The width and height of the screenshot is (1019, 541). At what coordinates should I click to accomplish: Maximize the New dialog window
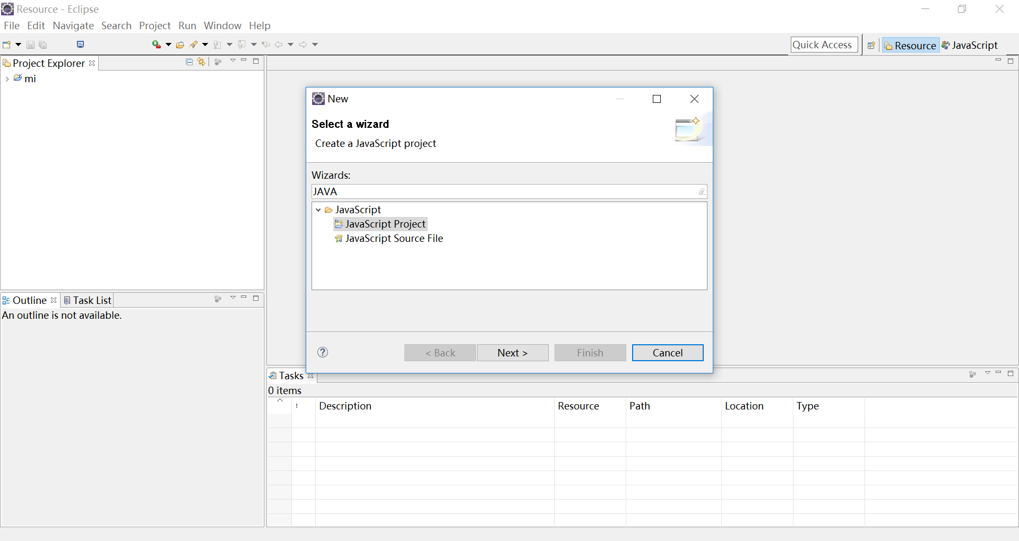point(657,99)
